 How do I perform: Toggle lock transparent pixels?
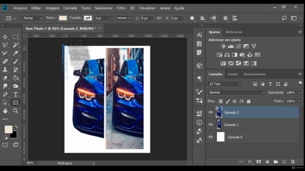[221, 101]
